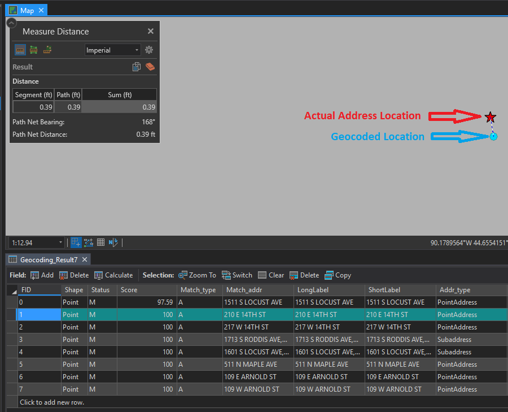Toggle inference constraints icon in status bar

point(89,242)
